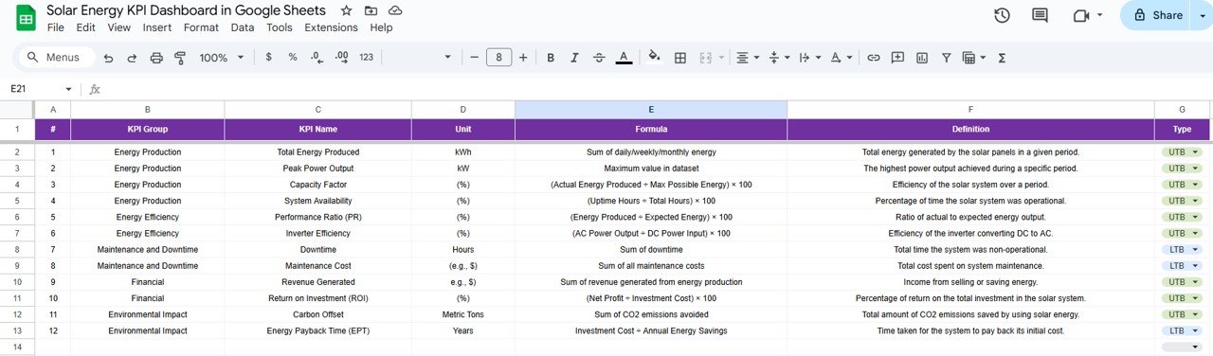Viewport: 1213px width, 356px height.
Task: Redo the last action
Action: click(132, 58)
